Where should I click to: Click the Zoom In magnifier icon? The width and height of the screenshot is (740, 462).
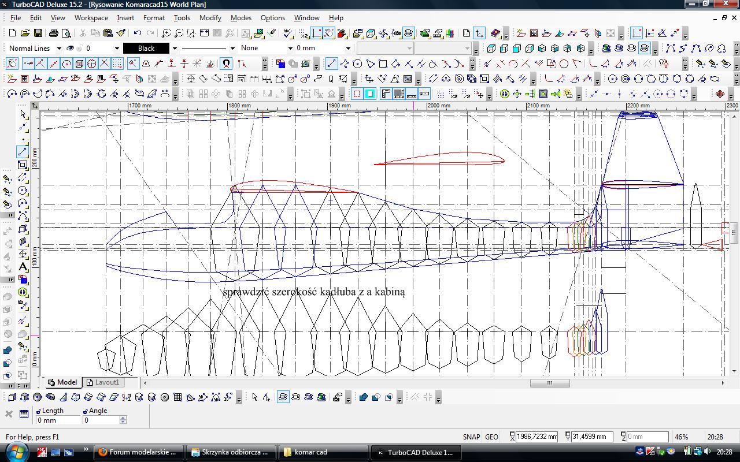(x=166, y=33)
